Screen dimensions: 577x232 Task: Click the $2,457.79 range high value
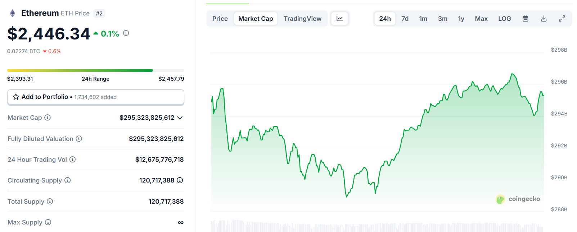click(171, 79)
